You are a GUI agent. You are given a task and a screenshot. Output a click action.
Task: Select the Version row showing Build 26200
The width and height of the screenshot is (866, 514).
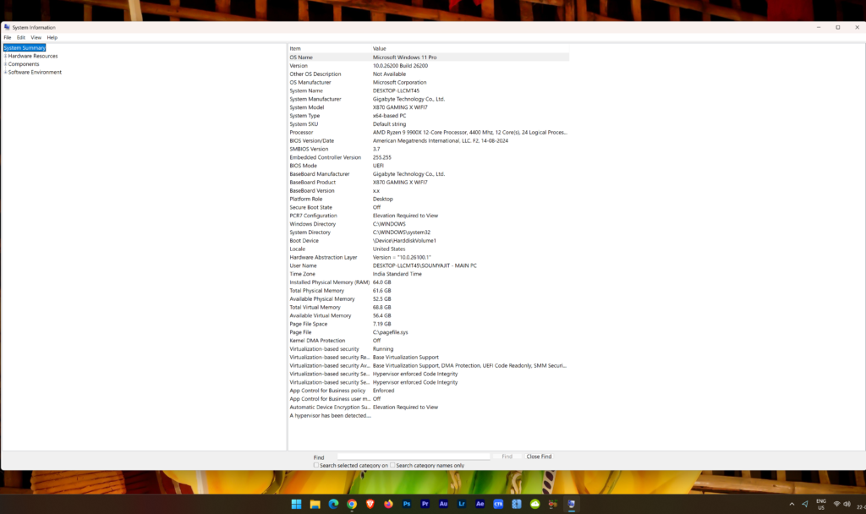pyautogui.click(x=429, y=66)
